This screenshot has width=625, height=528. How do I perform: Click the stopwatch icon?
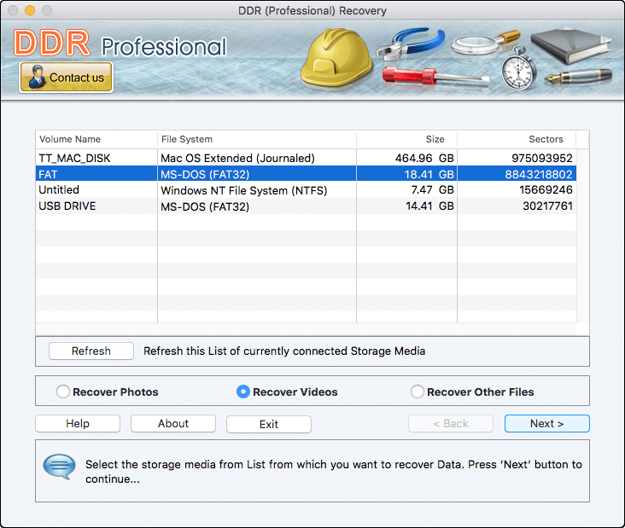[517, 69]
